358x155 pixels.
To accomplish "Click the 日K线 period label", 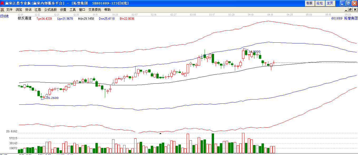I will pyautogui.click(x=4, y=16).
